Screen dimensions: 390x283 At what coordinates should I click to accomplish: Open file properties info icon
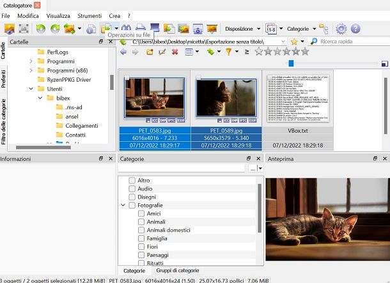(x=91, y=29)
